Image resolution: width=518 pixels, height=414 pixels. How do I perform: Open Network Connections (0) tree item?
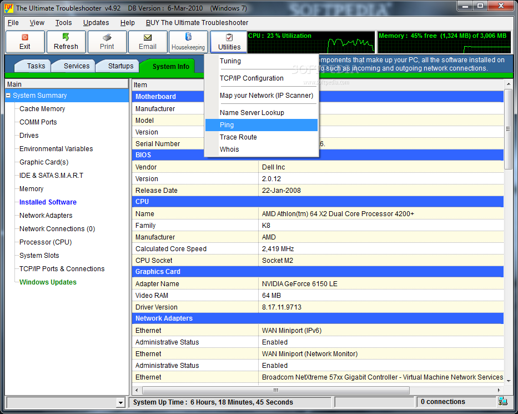57,229
